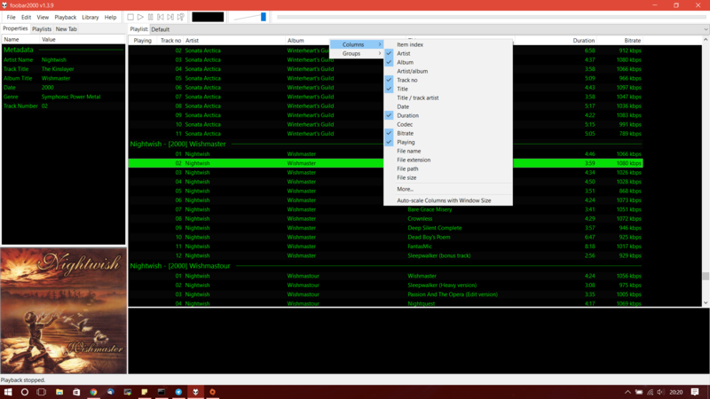Open Windows Start menu
This screenshot has height=399, width=710.
coord(8,391)
